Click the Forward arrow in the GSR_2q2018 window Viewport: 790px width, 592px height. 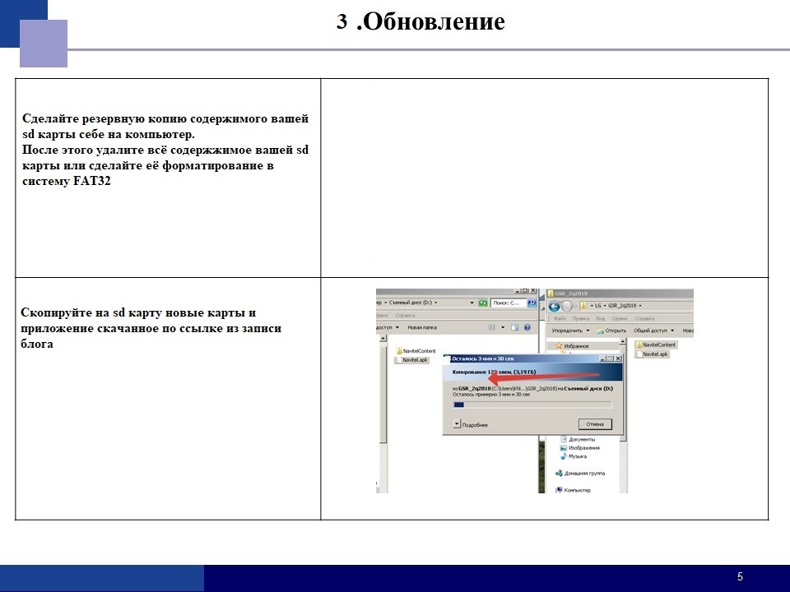pos(567,306)
